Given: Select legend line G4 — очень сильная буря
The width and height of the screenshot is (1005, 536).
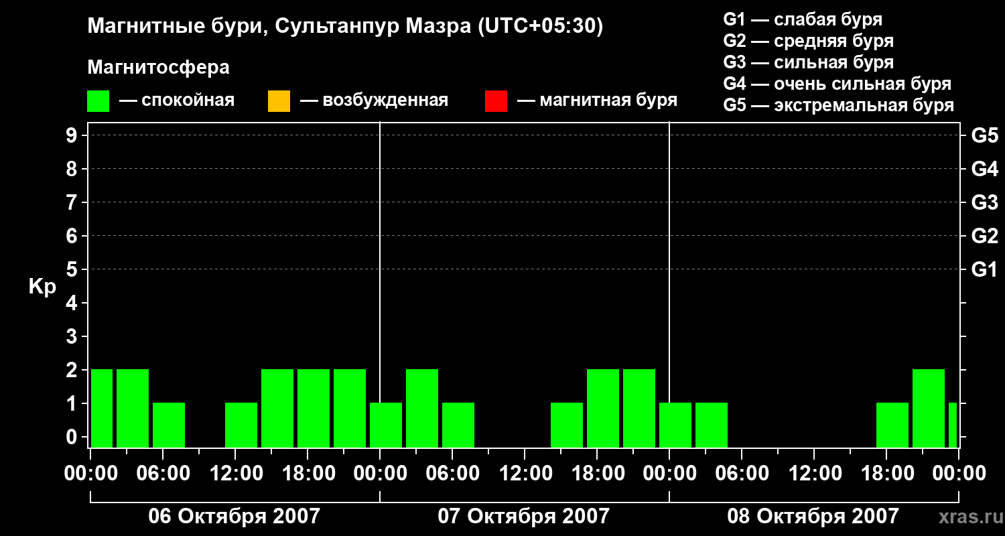Looking at the screenshot, I should coord(837,84).
